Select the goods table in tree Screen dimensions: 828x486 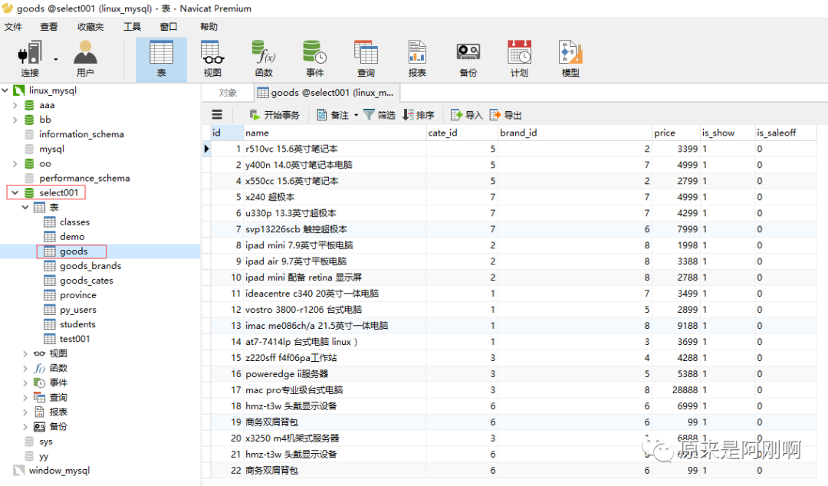(x=74, y=251)
